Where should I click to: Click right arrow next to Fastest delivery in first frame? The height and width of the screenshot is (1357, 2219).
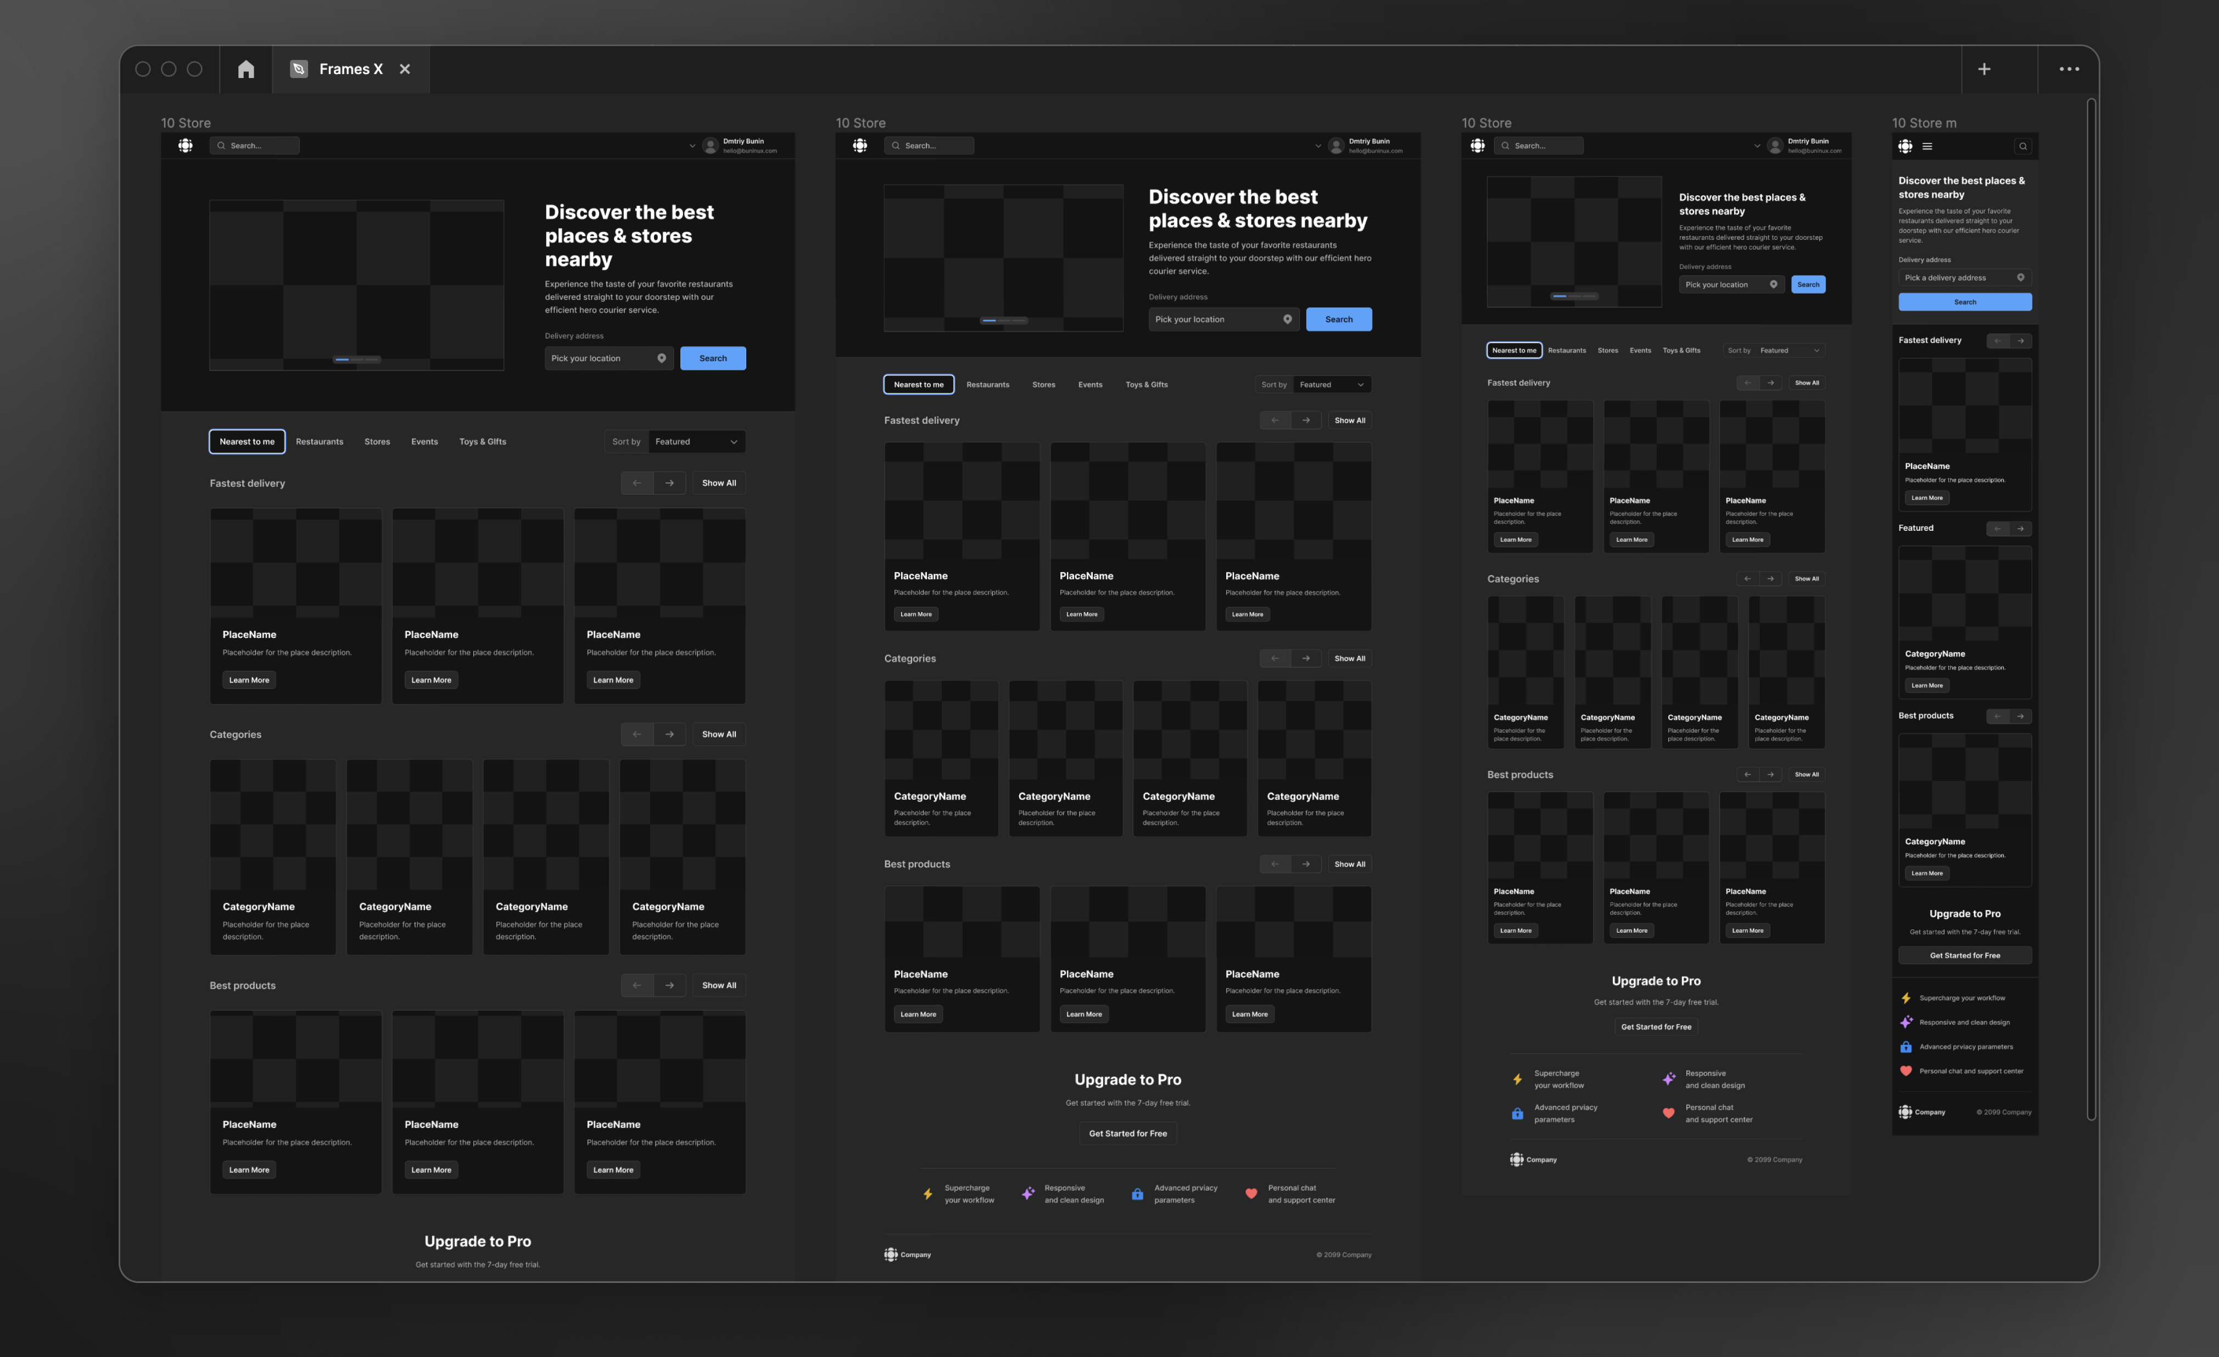tap(669, 484)
